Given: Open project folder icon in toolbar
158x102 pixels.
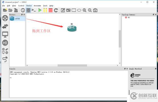Looking at the screenshot, I should (10, 10).
